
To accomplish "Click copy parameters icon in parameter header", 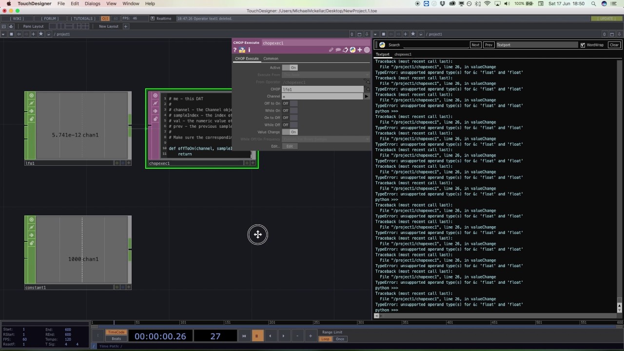I will [x=345, y=50].
